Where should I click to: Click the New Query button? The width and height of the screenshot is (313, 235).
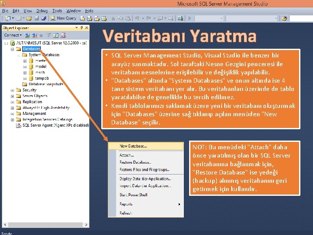click(63, 18)
